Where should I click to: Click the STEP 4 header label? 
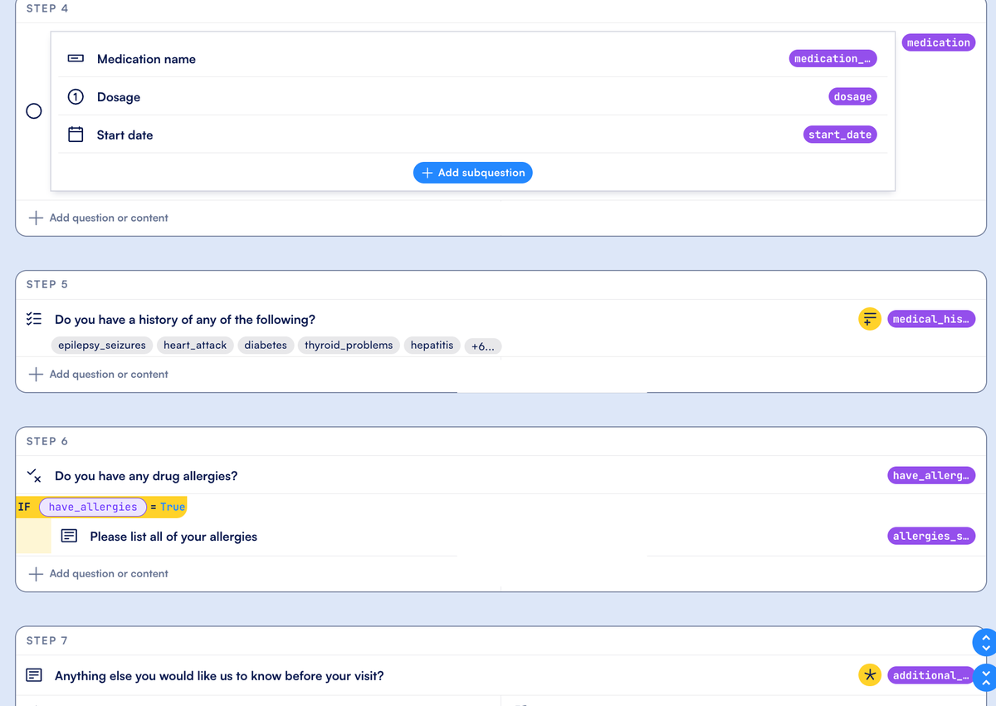47,8
